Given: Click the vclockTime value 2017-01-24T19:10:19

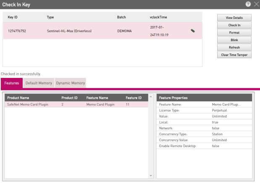Looking at the screenshot, I should pyautogui.click(x=159, y=31).
